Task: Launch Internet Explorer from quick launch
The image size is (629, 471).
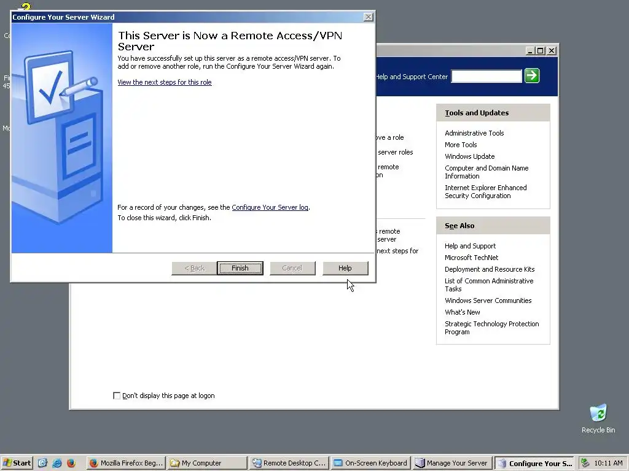Action: (57, 463)
